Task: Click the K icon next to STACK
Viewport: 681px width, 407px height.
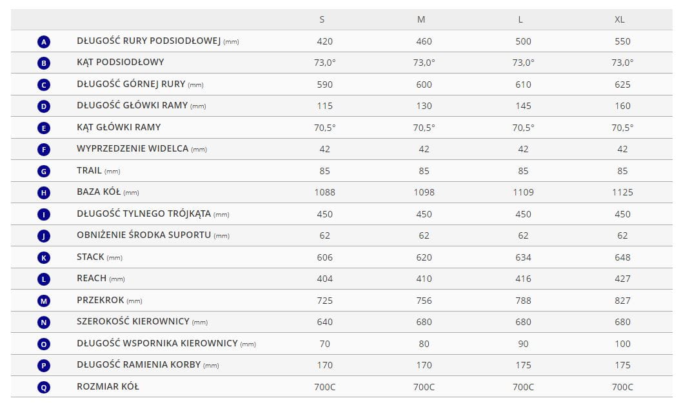Action: (44, 257)
